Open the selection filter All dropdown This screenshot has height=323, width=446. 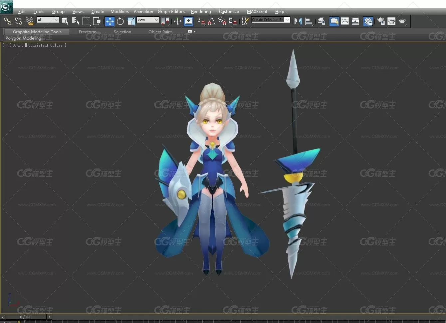tap(48, 20)
